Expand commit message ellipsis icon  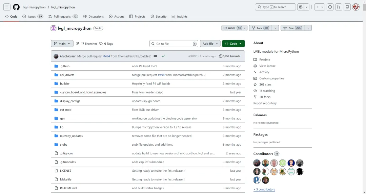pyautogui.click(x=155, y=56)
